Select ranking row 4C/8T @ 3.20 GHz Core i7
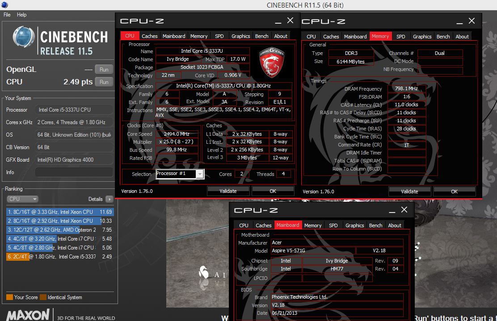The height and width of the screenshot is (321, 497). coord(59,239)
